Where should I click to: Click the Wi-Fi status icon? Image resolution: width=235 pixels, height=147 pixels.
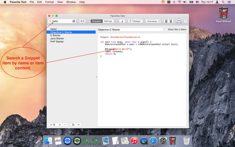point(179,2)
